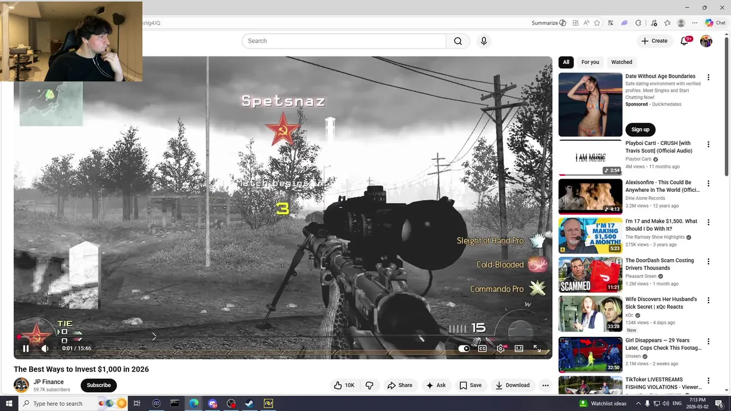This screenshot has height=411, width=731.
Task: Open The DoorDash Scam video thumbnail
Action: [591, 275]
